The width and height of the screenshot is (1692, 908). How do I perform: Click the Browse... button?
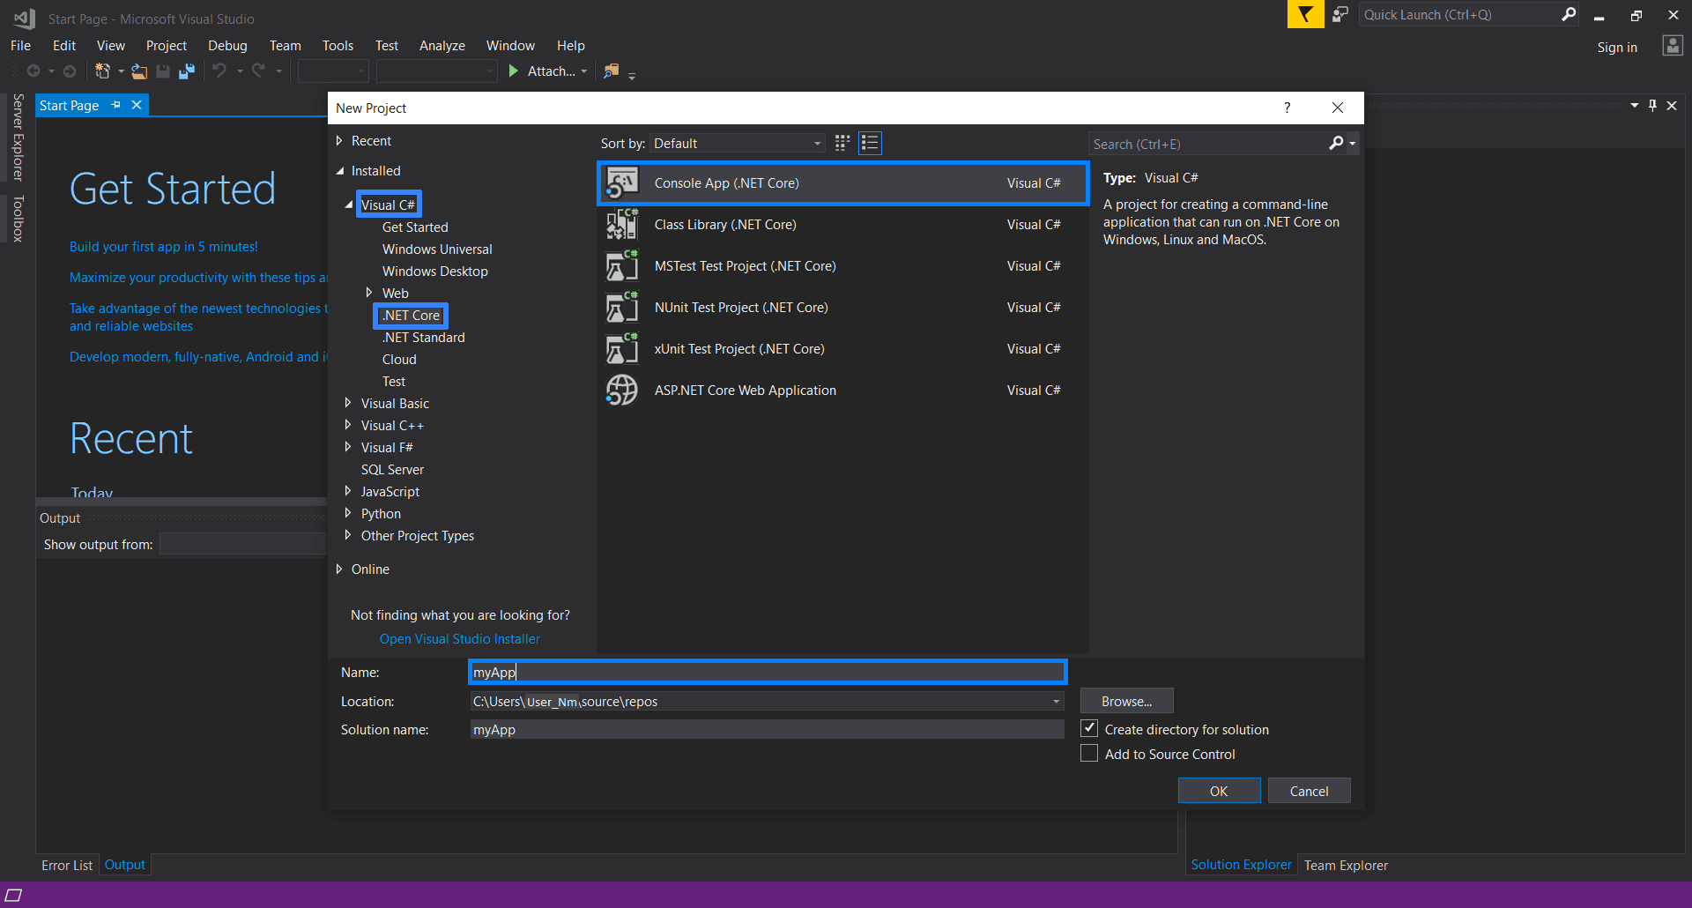click(x=1126, y=702)
